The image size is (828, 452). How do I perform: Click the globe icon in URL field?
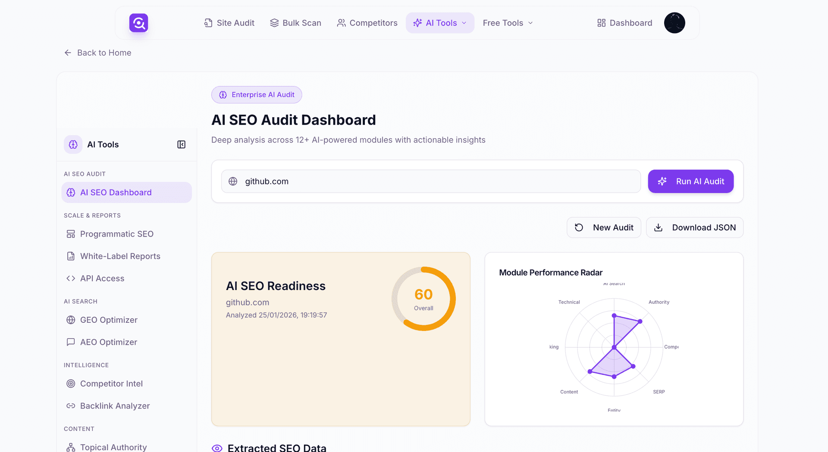[x=233, y=181]
